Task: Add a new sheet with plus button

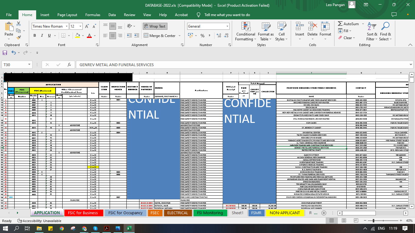Action: pos(324,213)
